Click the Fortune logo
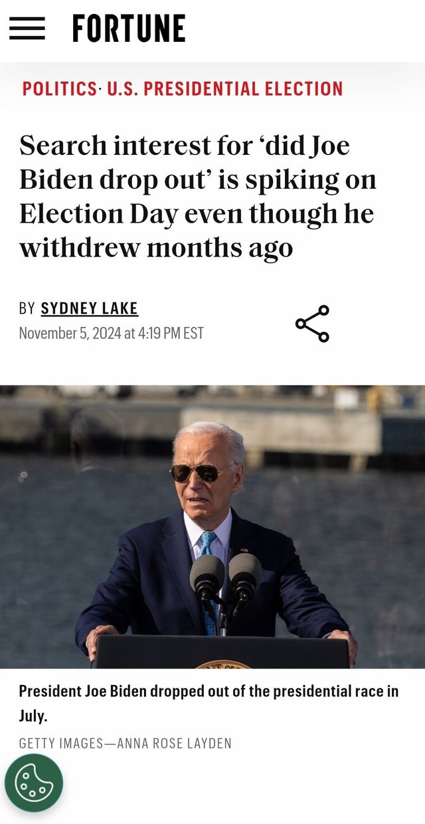This screenshot has width=425, height=824. (x=129, y=29)
